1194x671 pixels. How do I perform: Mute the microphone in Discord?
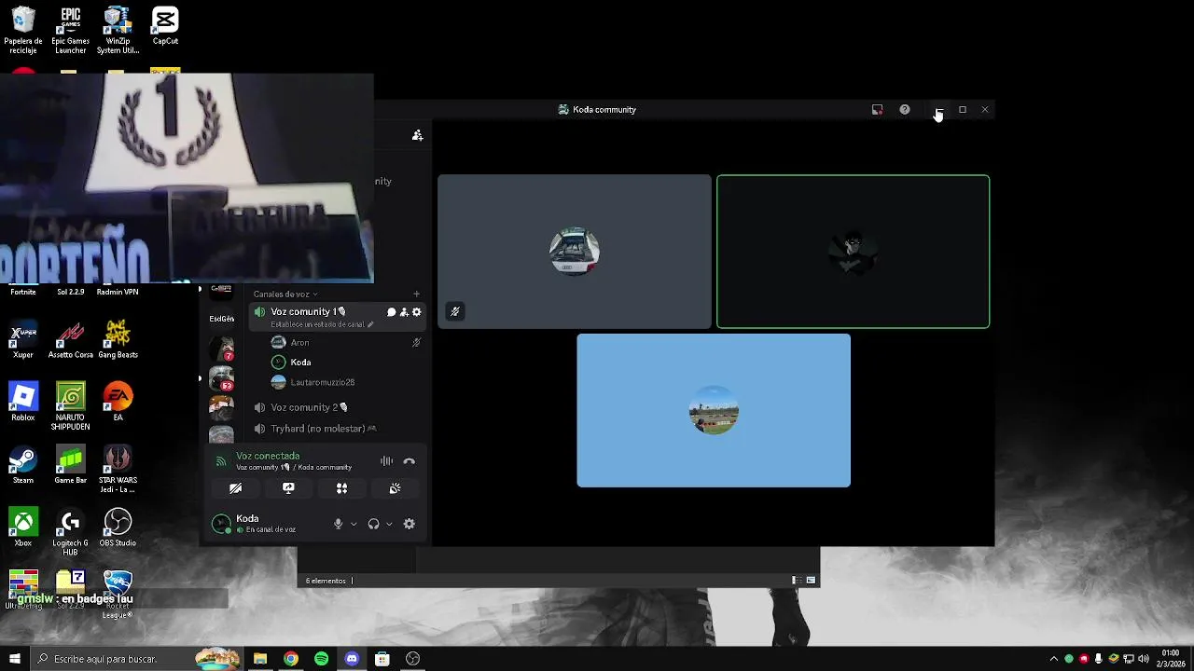click(339, 524)
